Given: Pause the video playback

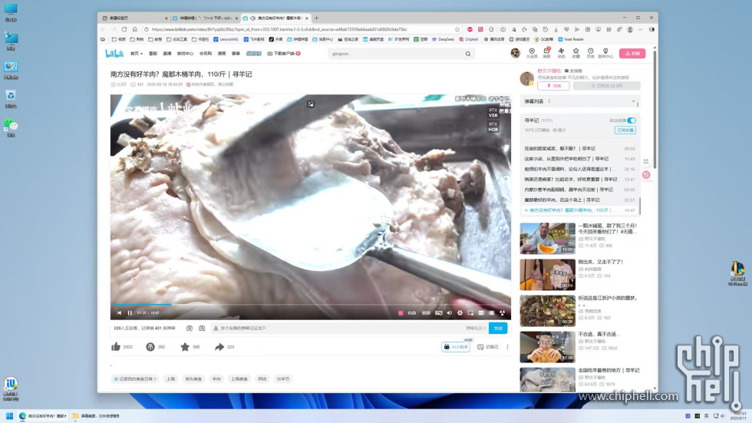Looking at the screenshot, I should 130,312.
